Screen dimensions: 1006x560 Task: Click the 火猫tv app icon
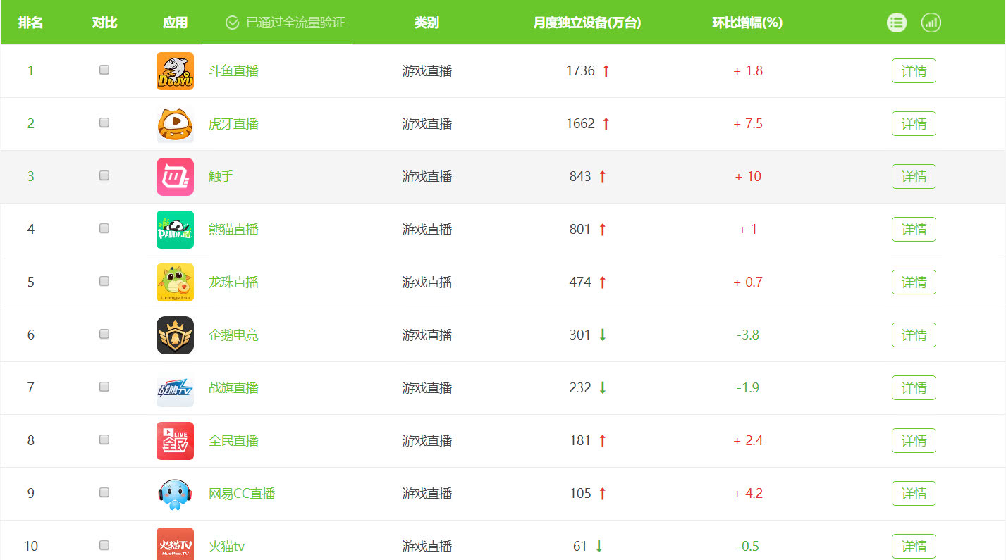175,544
